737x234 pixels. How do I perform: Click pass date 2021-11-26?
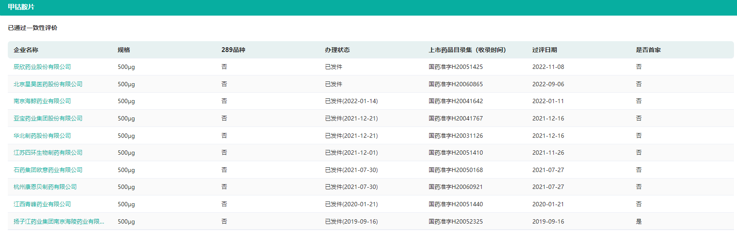(548, 153)
